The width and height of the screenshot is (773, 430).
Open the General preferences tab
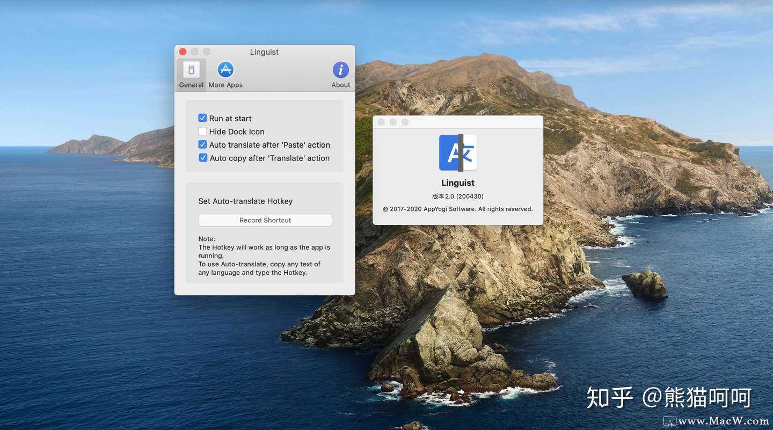point(191,75)
